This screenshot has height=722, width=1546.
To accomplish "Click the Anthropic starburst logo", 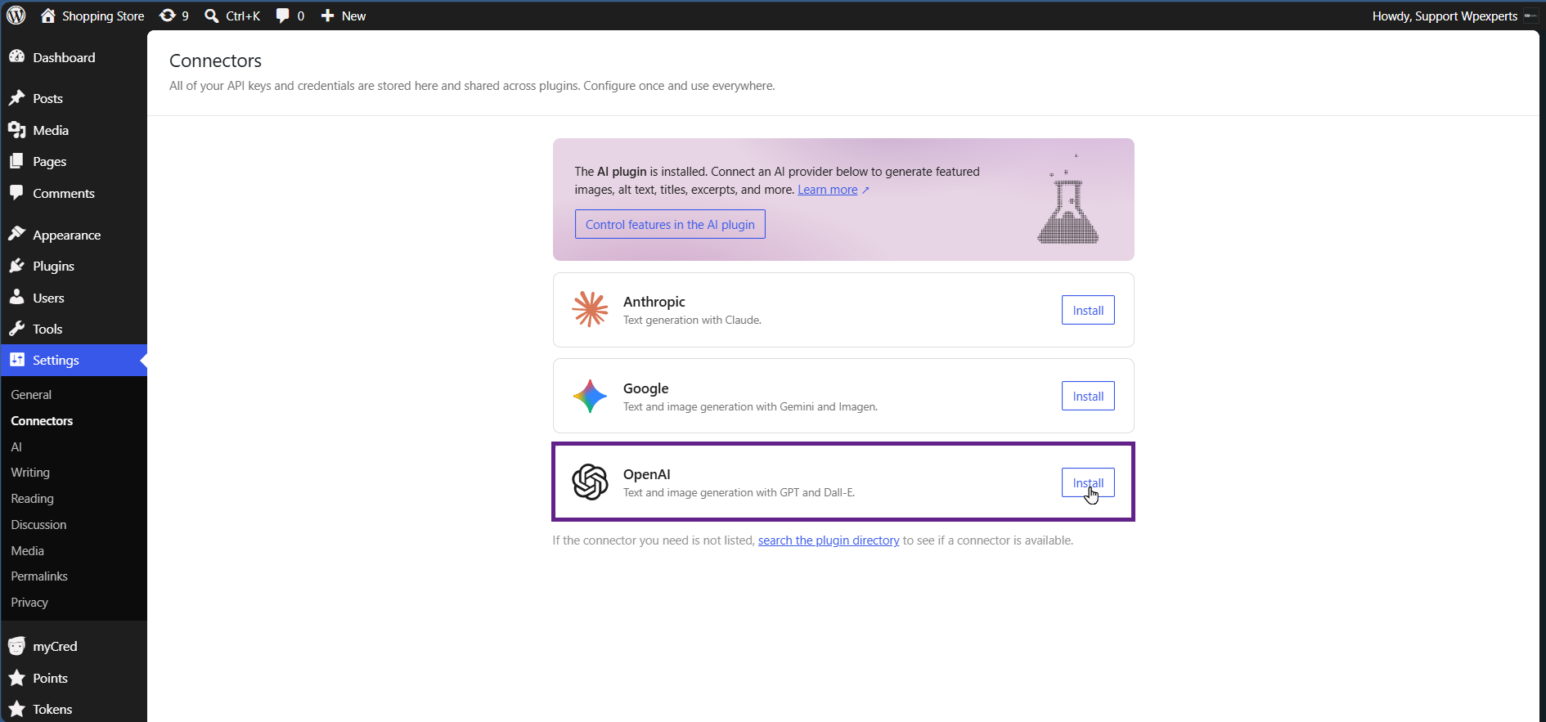I will pyautogui.click(x=590, y=309).
